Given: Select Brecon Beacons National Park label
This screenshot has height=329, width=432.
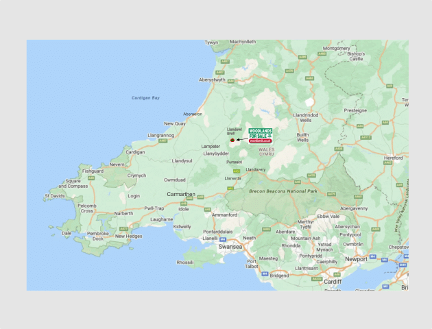Looking at the screenshot, I should click(283, 191).
